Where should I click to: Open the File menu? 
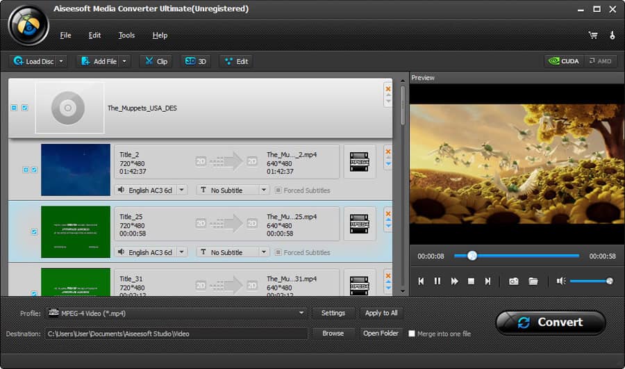click(65, 35)
